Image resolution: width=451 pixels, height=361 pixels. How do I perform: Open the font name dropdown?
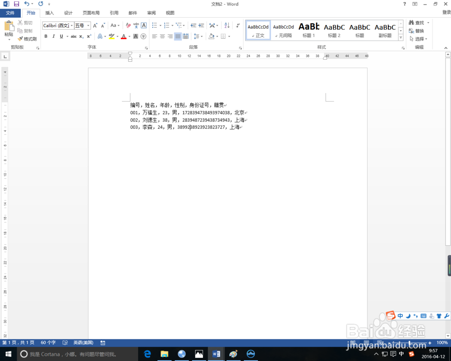[x=72, y=26]
